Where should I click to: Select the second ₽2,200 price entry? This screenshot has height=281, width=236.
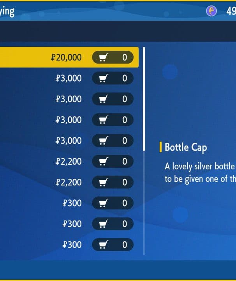point(69,182)
